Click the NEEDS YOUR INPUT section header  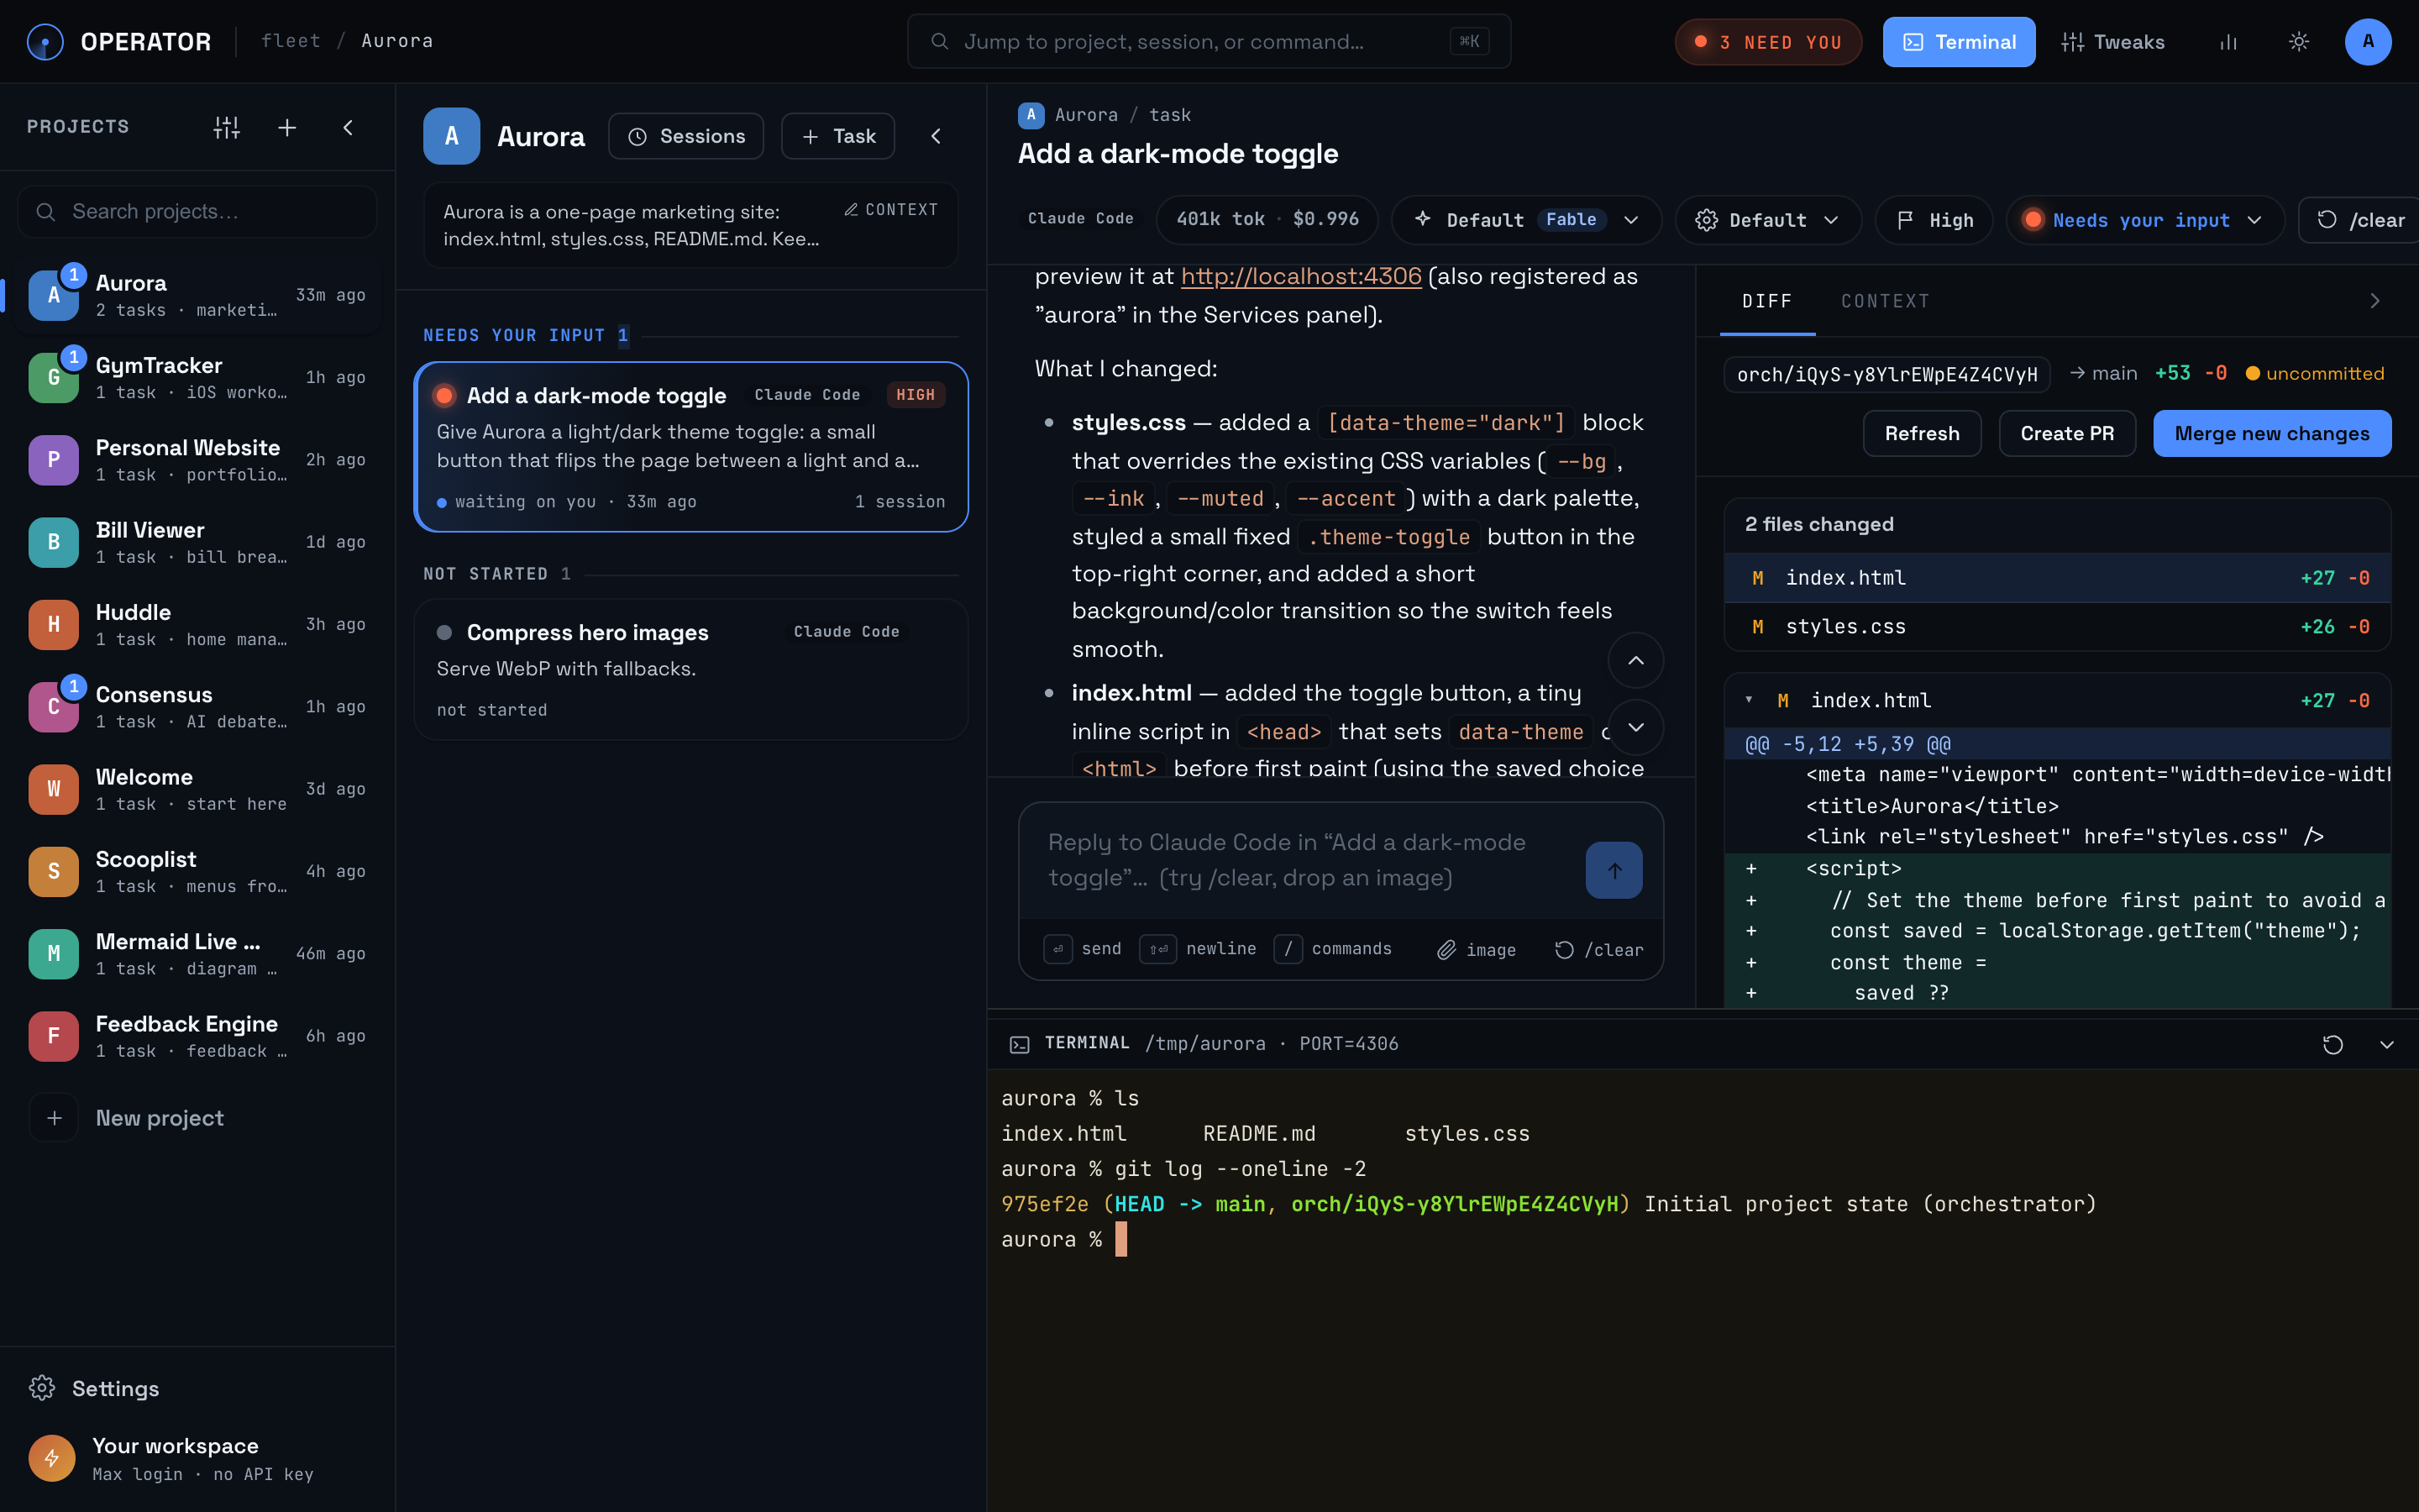(525, 335)
